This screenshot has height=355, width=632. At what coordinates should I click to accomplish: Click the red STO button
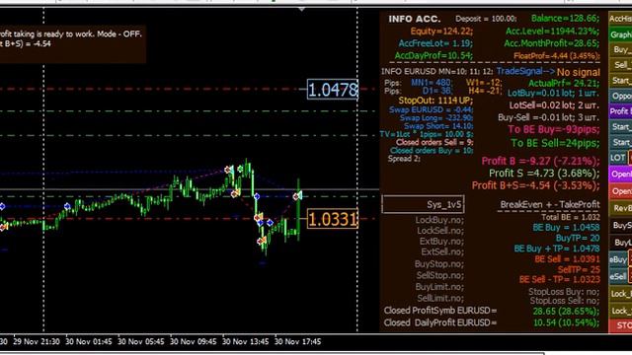click(620, 325)
